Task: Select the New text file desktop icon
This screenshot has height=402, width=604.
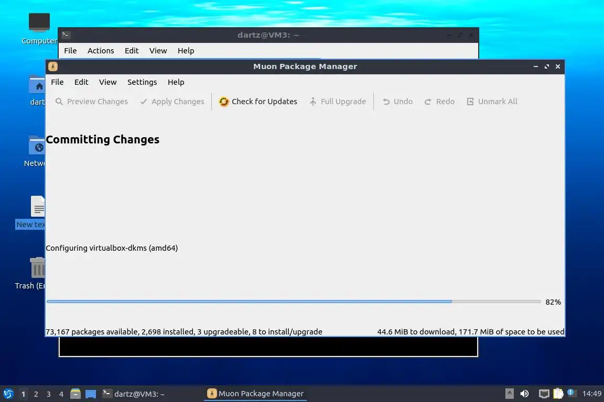Action: [31, 213]
